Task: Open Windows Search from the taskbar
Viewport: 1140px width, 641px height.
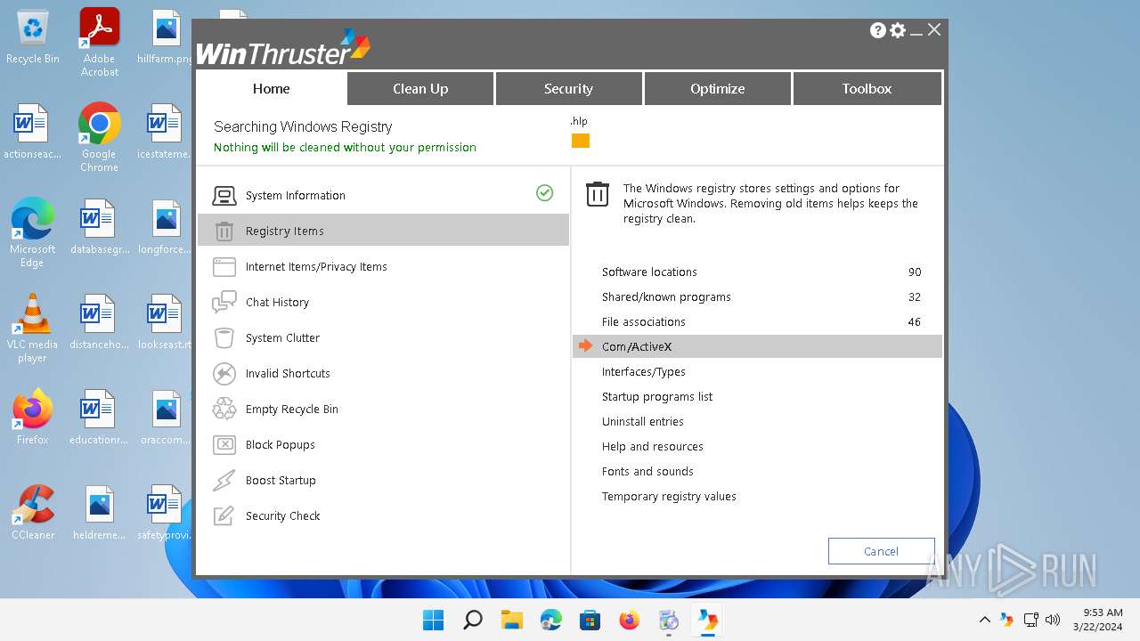Action: (473, 620)
